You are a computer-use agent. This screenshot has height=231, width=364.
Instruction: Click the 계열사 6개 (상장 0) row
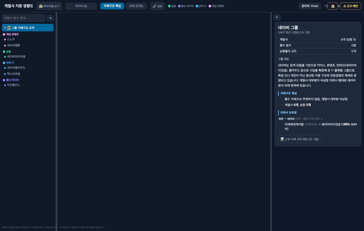[x=318, y=40]
